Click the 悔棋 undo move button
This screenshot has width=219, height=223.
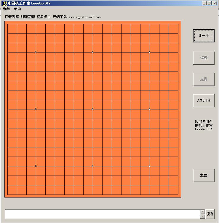pos(204,58)
